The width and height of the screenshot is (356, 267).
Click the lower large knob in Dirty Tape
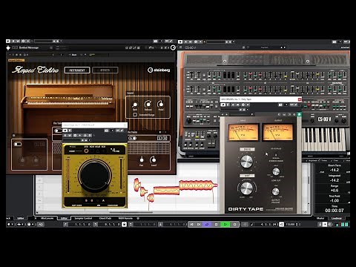(247, 188)
